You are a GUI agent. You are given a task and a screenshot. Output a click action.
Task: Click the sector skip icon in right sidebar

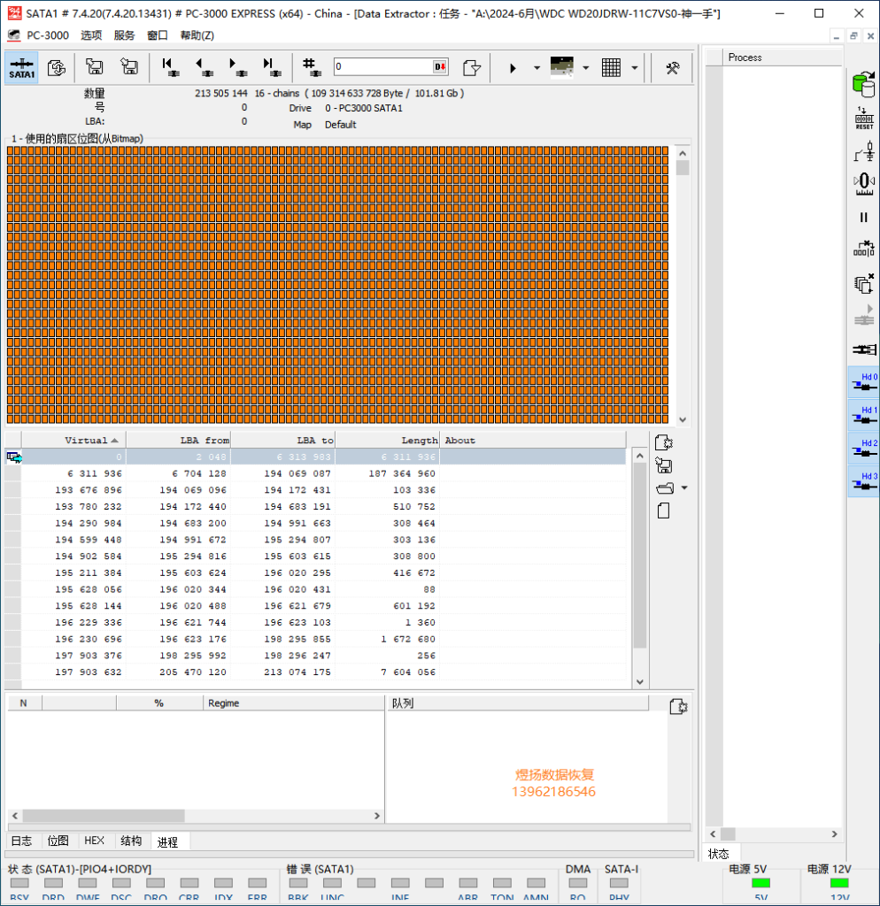coord(864,249)
